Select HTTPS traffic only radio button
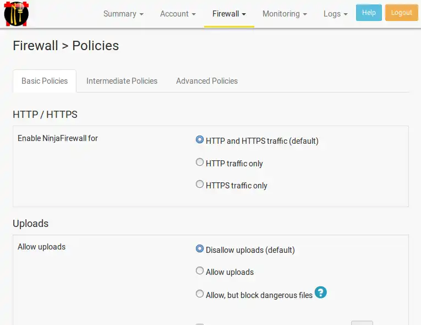 (x=199, y=184)
